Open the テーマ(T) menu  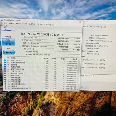click(x=25, y=24)
